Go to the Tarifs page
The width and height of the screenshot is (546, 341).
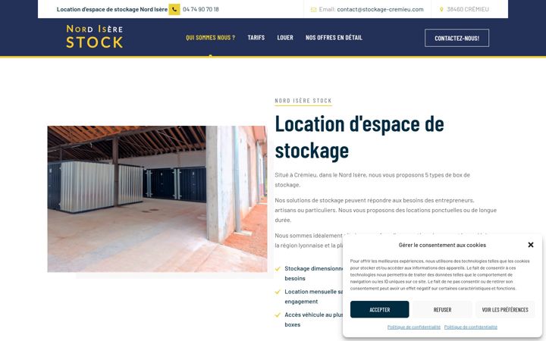coord(256,38)
